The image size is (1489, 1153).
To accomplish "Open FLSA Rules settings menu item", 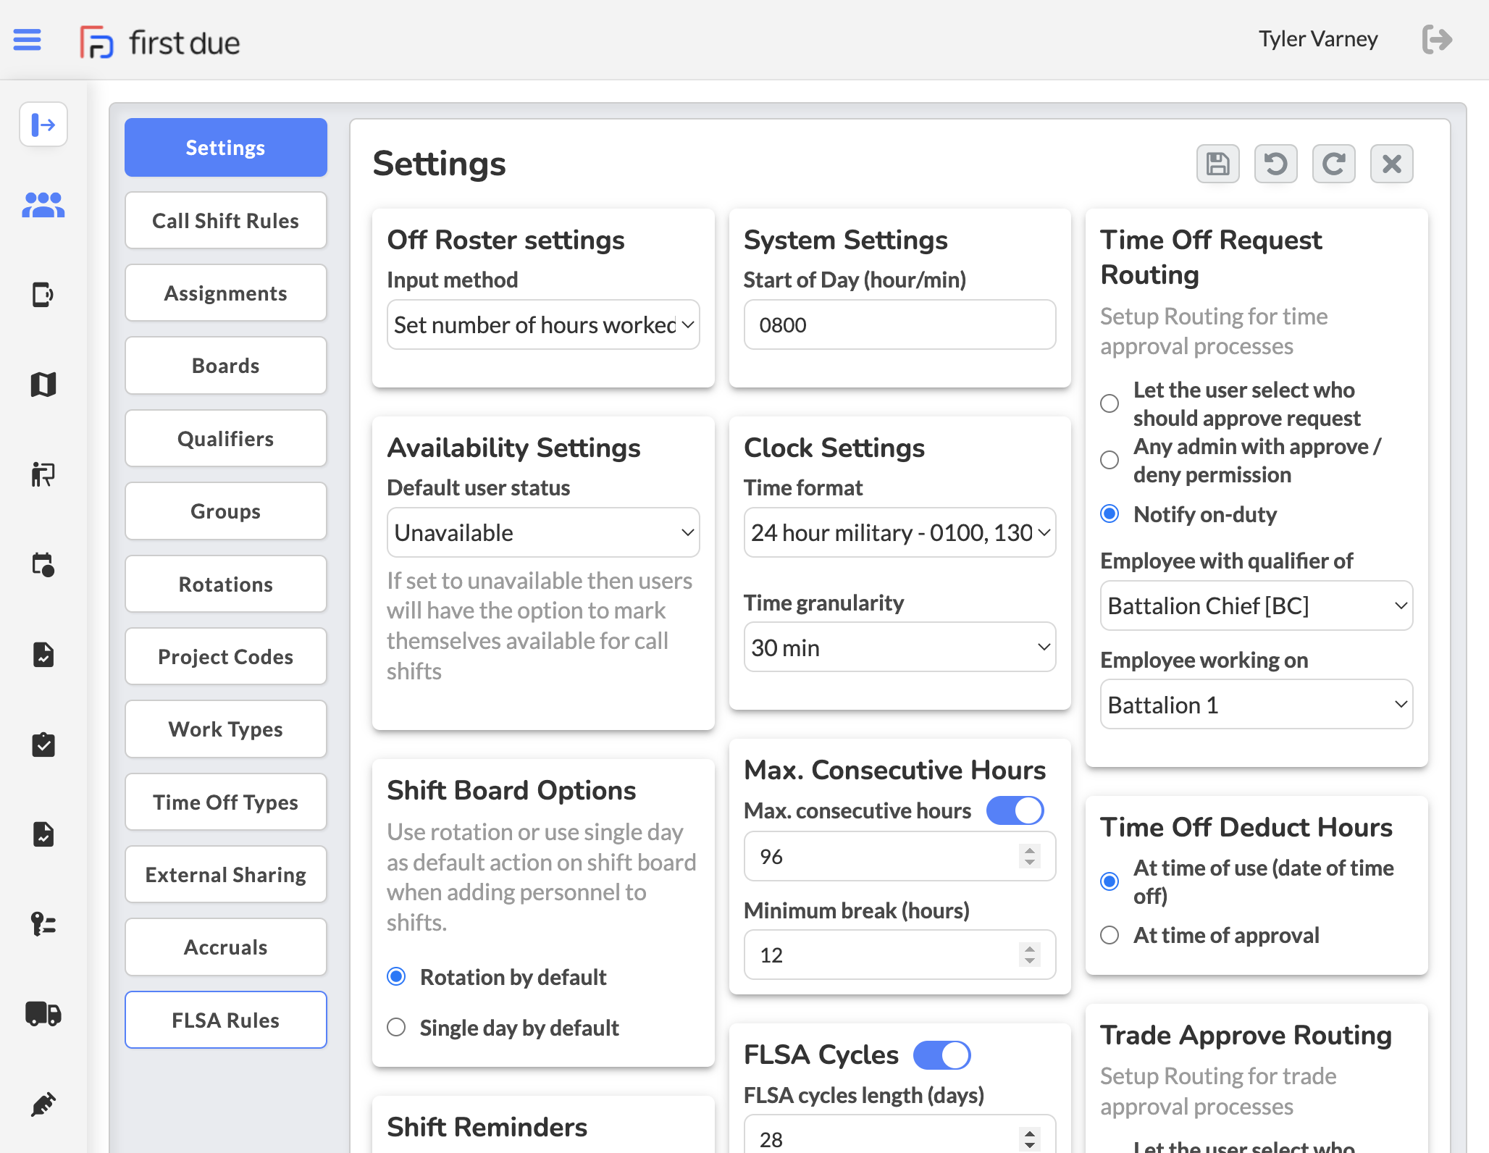I will 225,1019.
